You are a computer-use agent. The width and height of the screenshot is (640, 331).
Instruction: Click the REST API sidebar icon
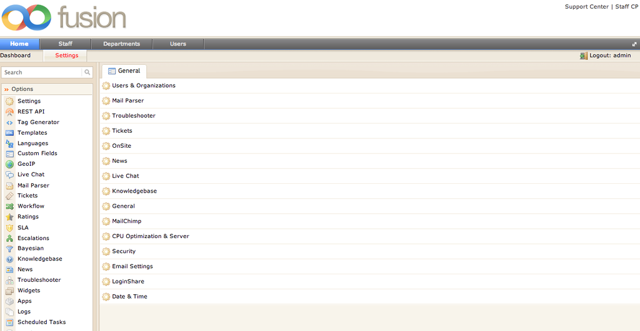point(9,112)
